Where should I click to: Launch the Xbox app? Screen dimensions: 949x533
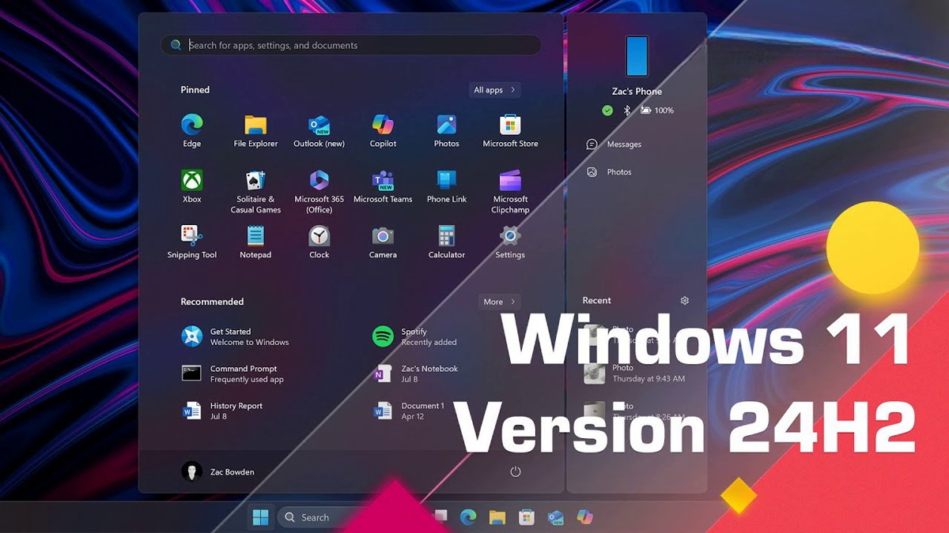pyautogui.click(x=192, y=187)
